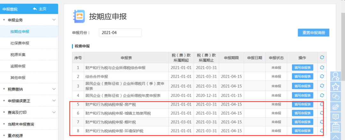Select 社保费申报 in sidebar
Image resolution: width=345 pixels, height=140 pixels.
pyautogui.click(x=29, y=43)
